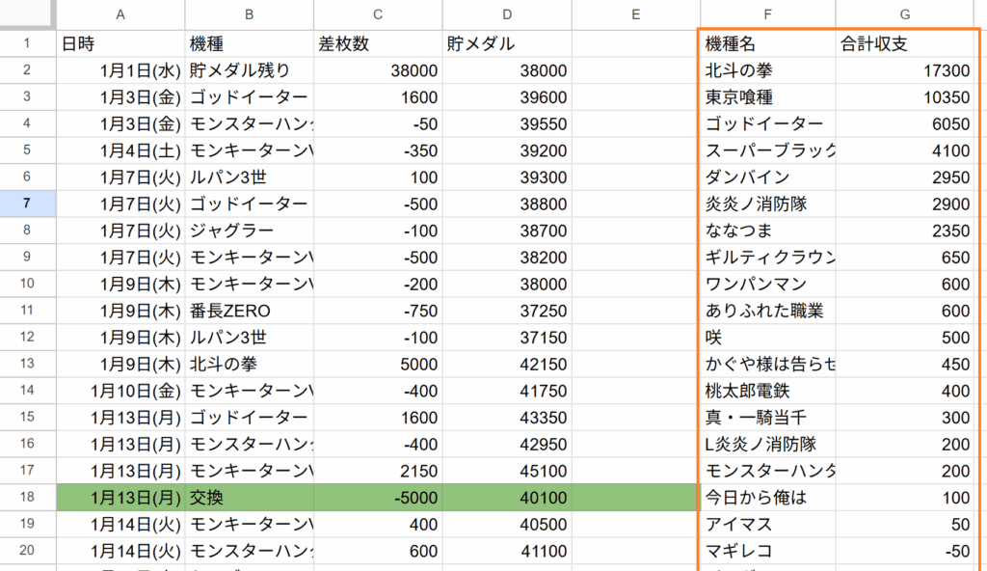This screenshot has height=571, width=987.
Task: Click the 機種名 header cell
Action: (x=767, y=43)
